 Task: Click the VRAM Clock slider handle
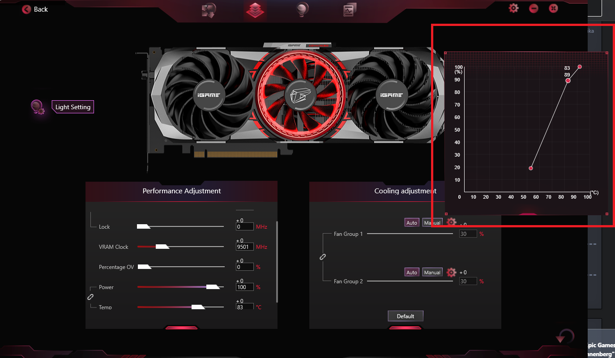162,247
